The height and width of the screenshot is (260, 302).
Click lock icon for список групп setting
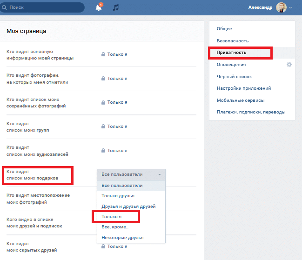103,127
